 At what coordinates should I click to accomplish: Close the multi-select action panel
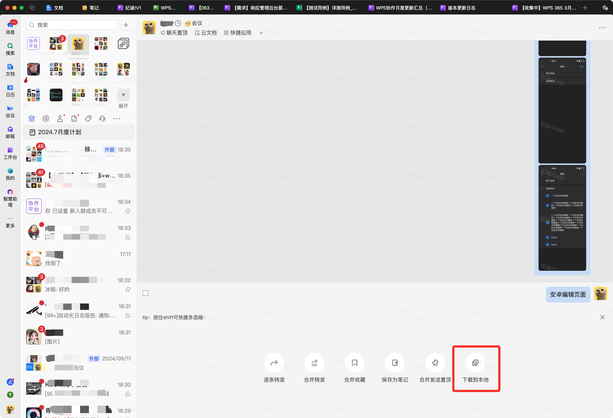(602, 317)
